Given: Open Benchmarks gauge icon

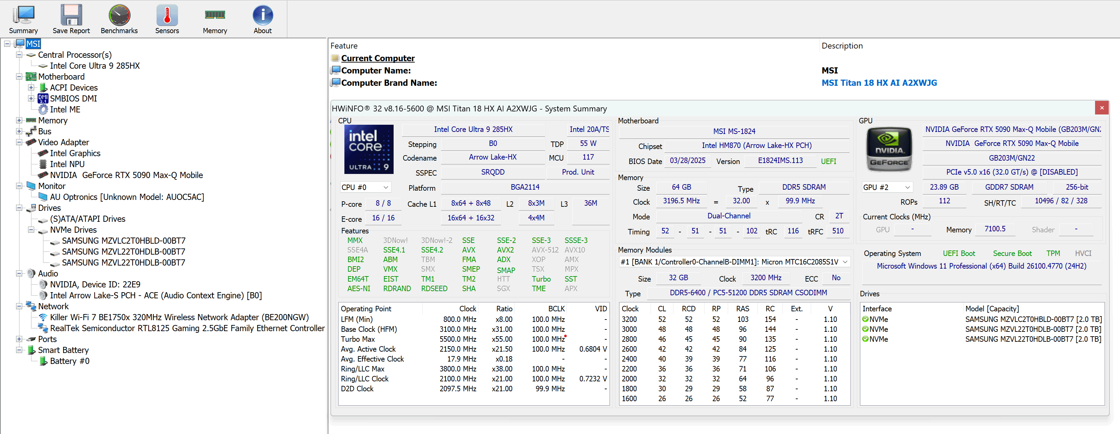Looking at the screenshot, I should pos(119,15).
